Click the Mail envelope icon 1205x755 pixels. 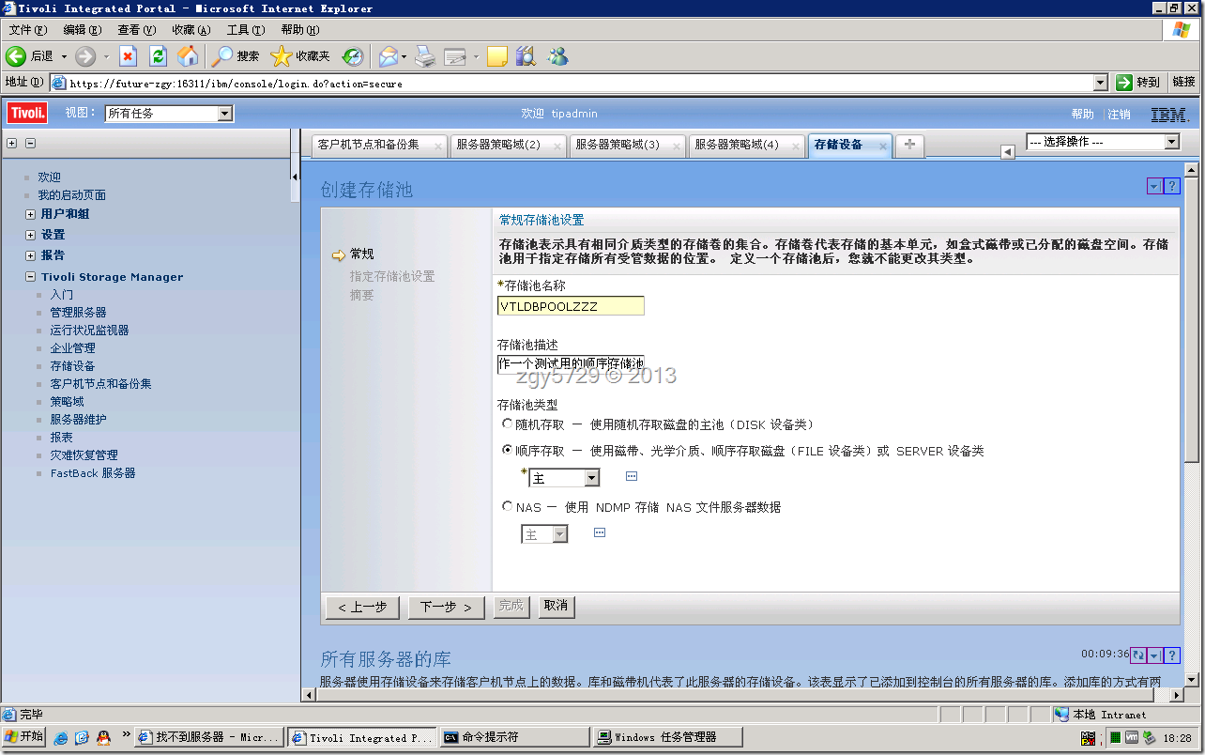389,56
